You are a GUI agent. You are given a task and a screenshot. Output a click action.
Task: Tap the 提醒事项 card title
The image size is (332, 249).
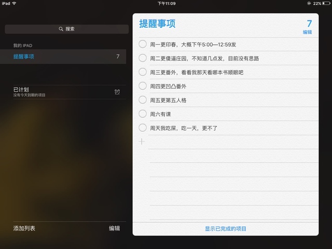pyautogui.click(x=157, y=23)
